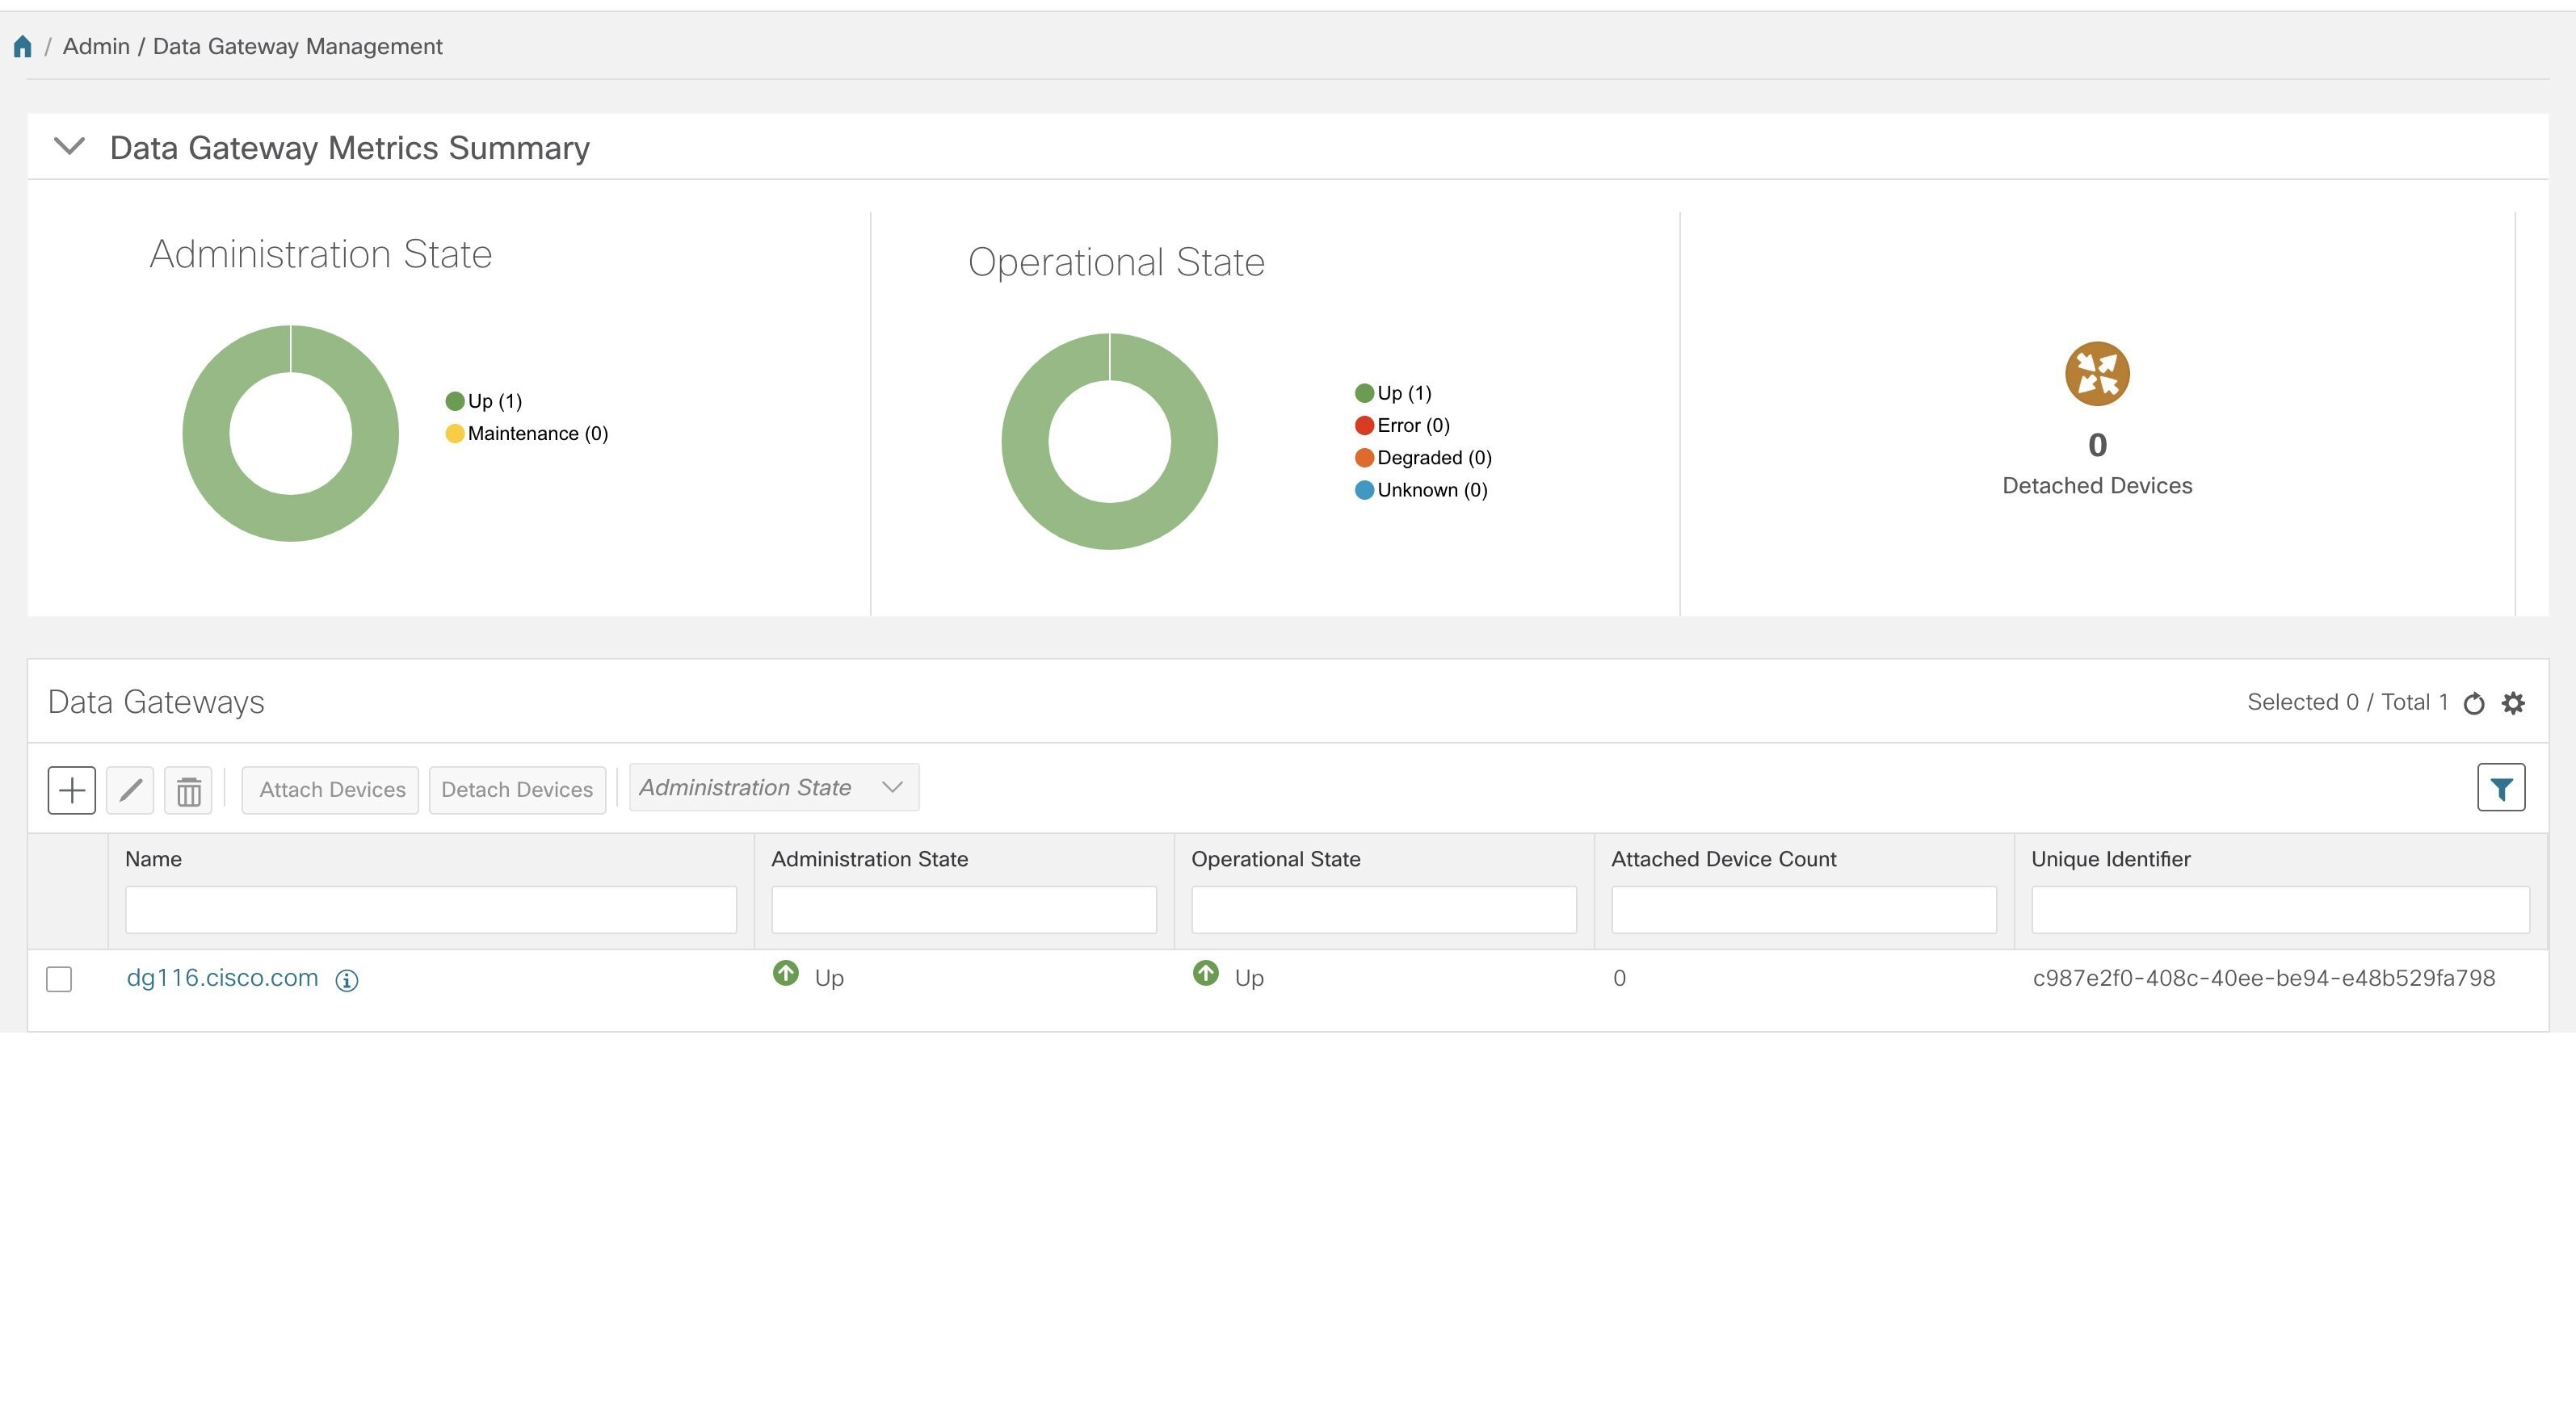This screenshot has height=1425, width=2576.
Task: Click the home breadcrumb icon
Action: (23, 45)
